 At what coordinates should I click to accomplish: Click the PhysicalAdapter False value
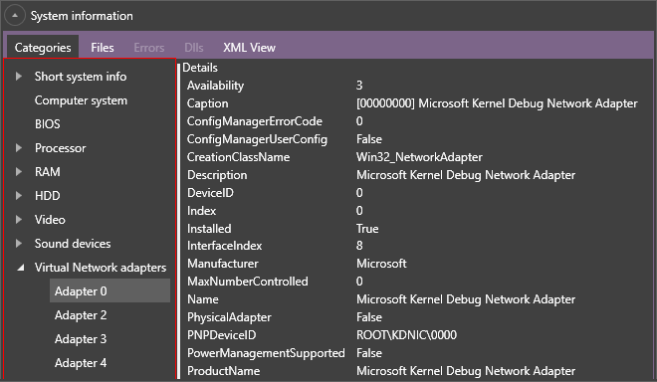(369, 317)
